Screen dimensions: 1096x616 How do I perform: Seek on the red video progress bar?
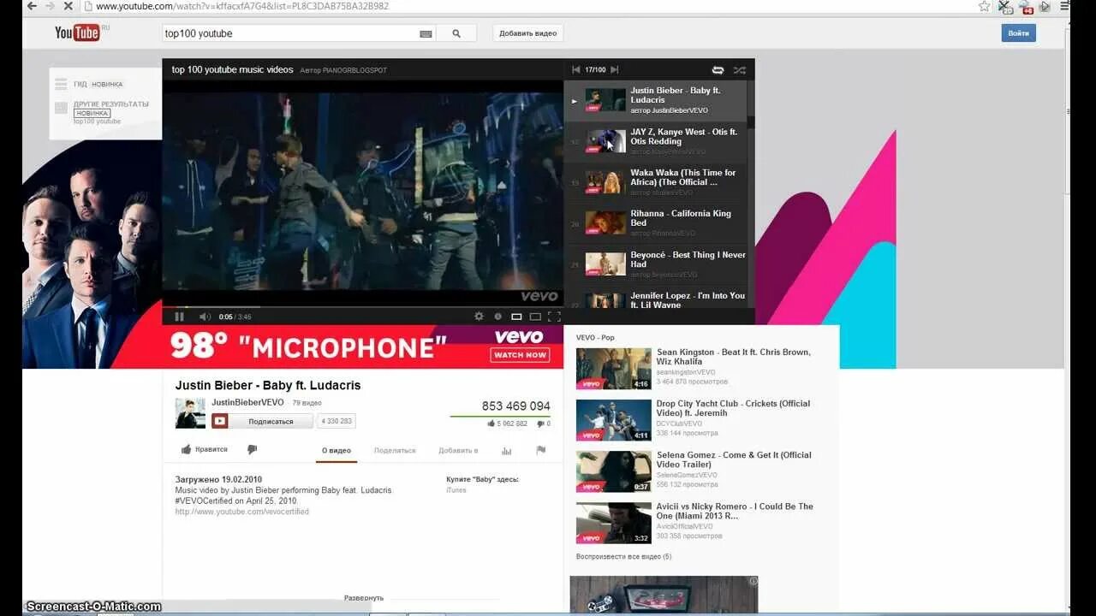click(363, 306)
